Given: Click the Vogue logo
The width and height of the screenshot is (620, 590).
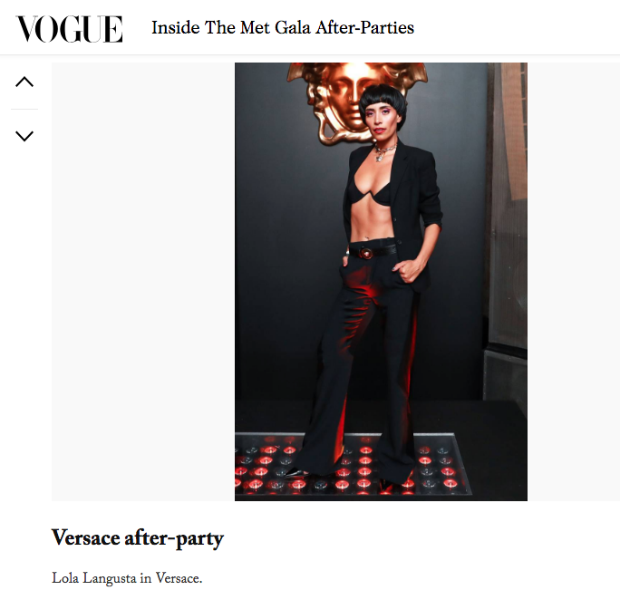Looking at the screenshot, I should coord(69,28).
